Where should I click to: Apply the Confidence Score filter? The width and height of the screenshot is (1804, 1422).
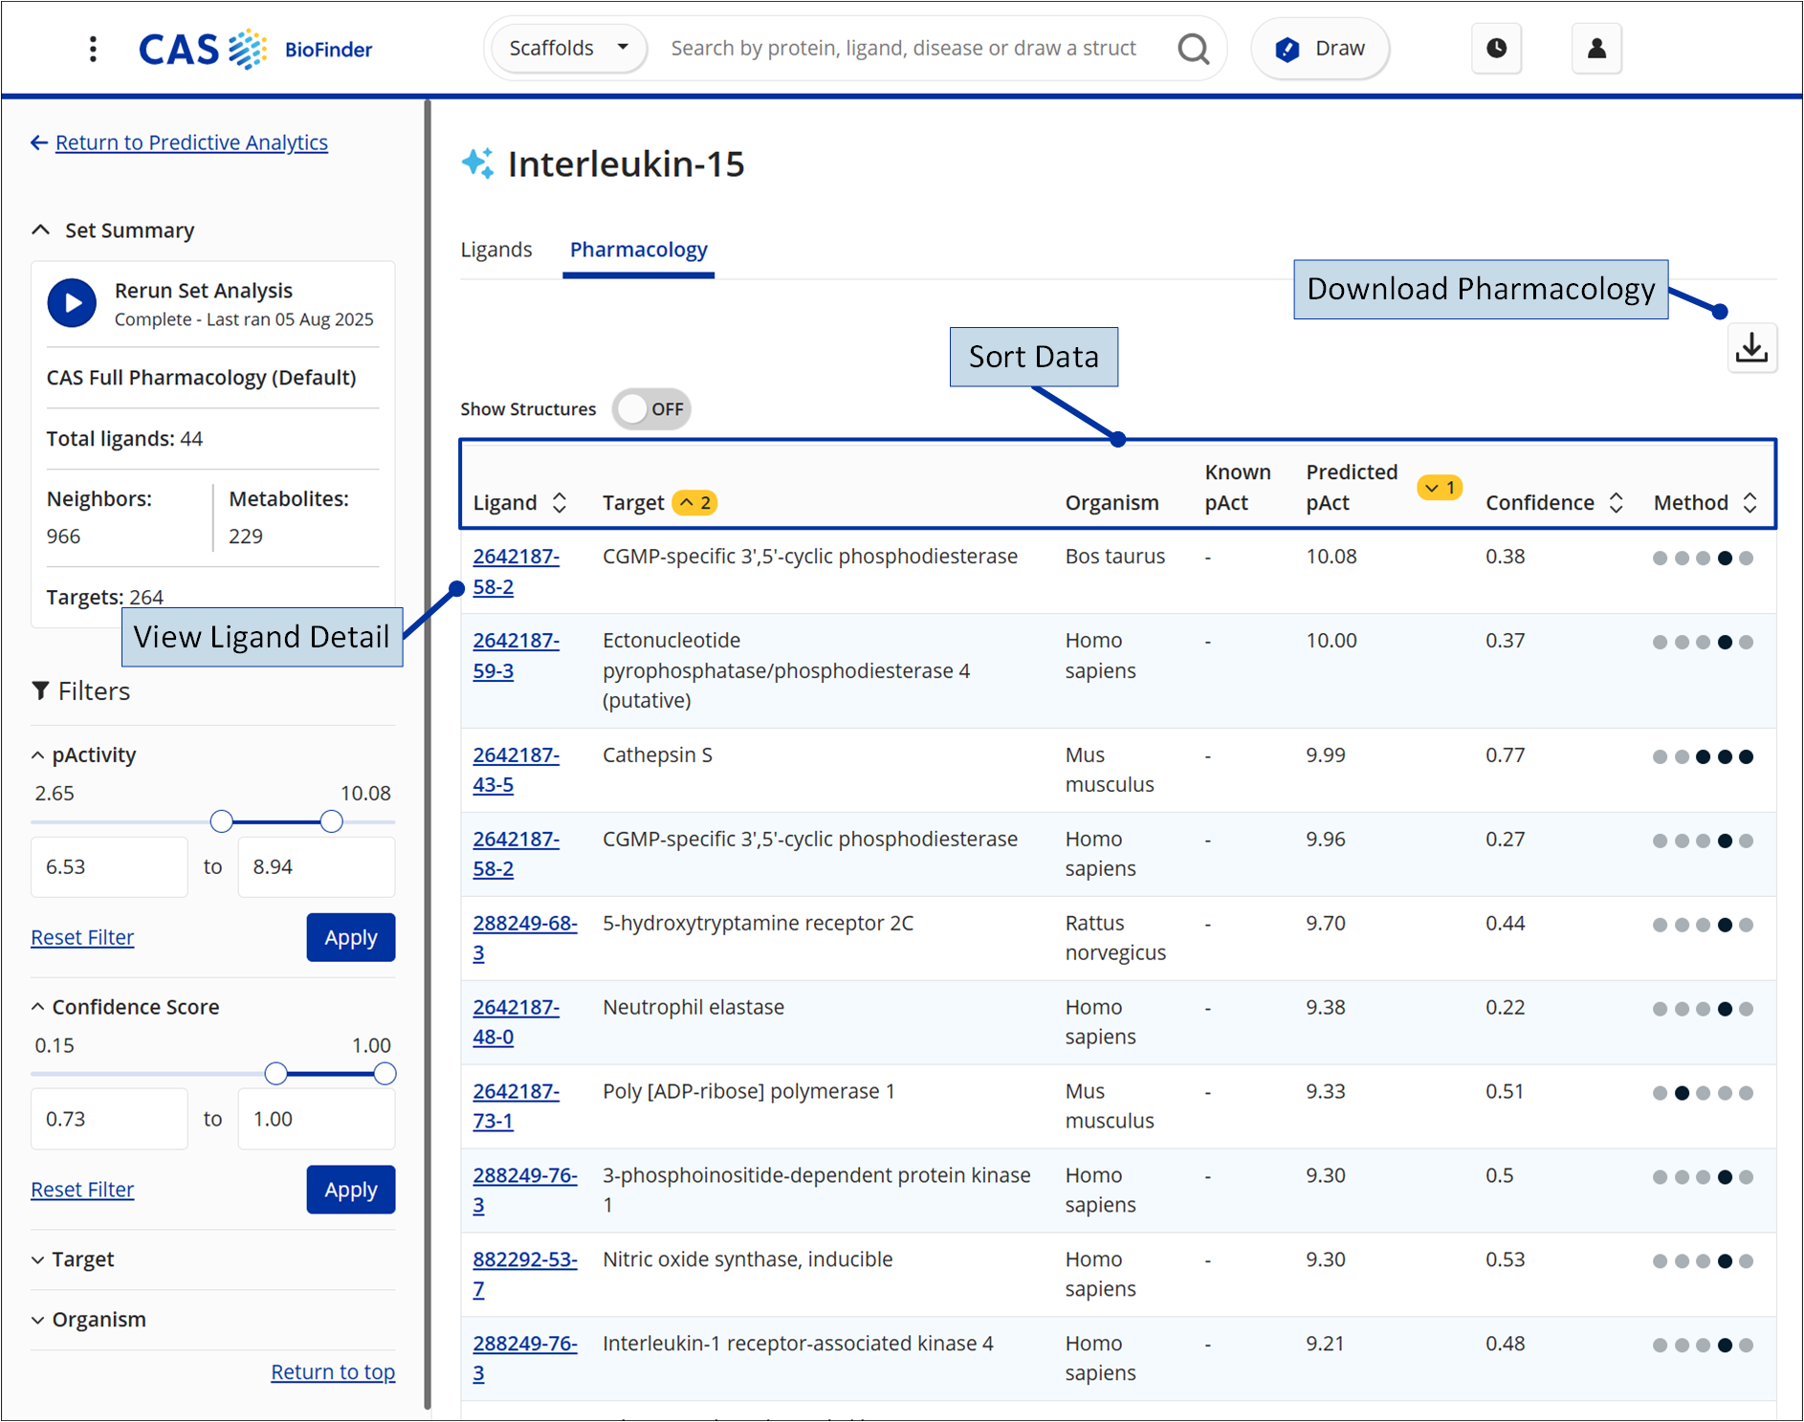point(350,1190)
